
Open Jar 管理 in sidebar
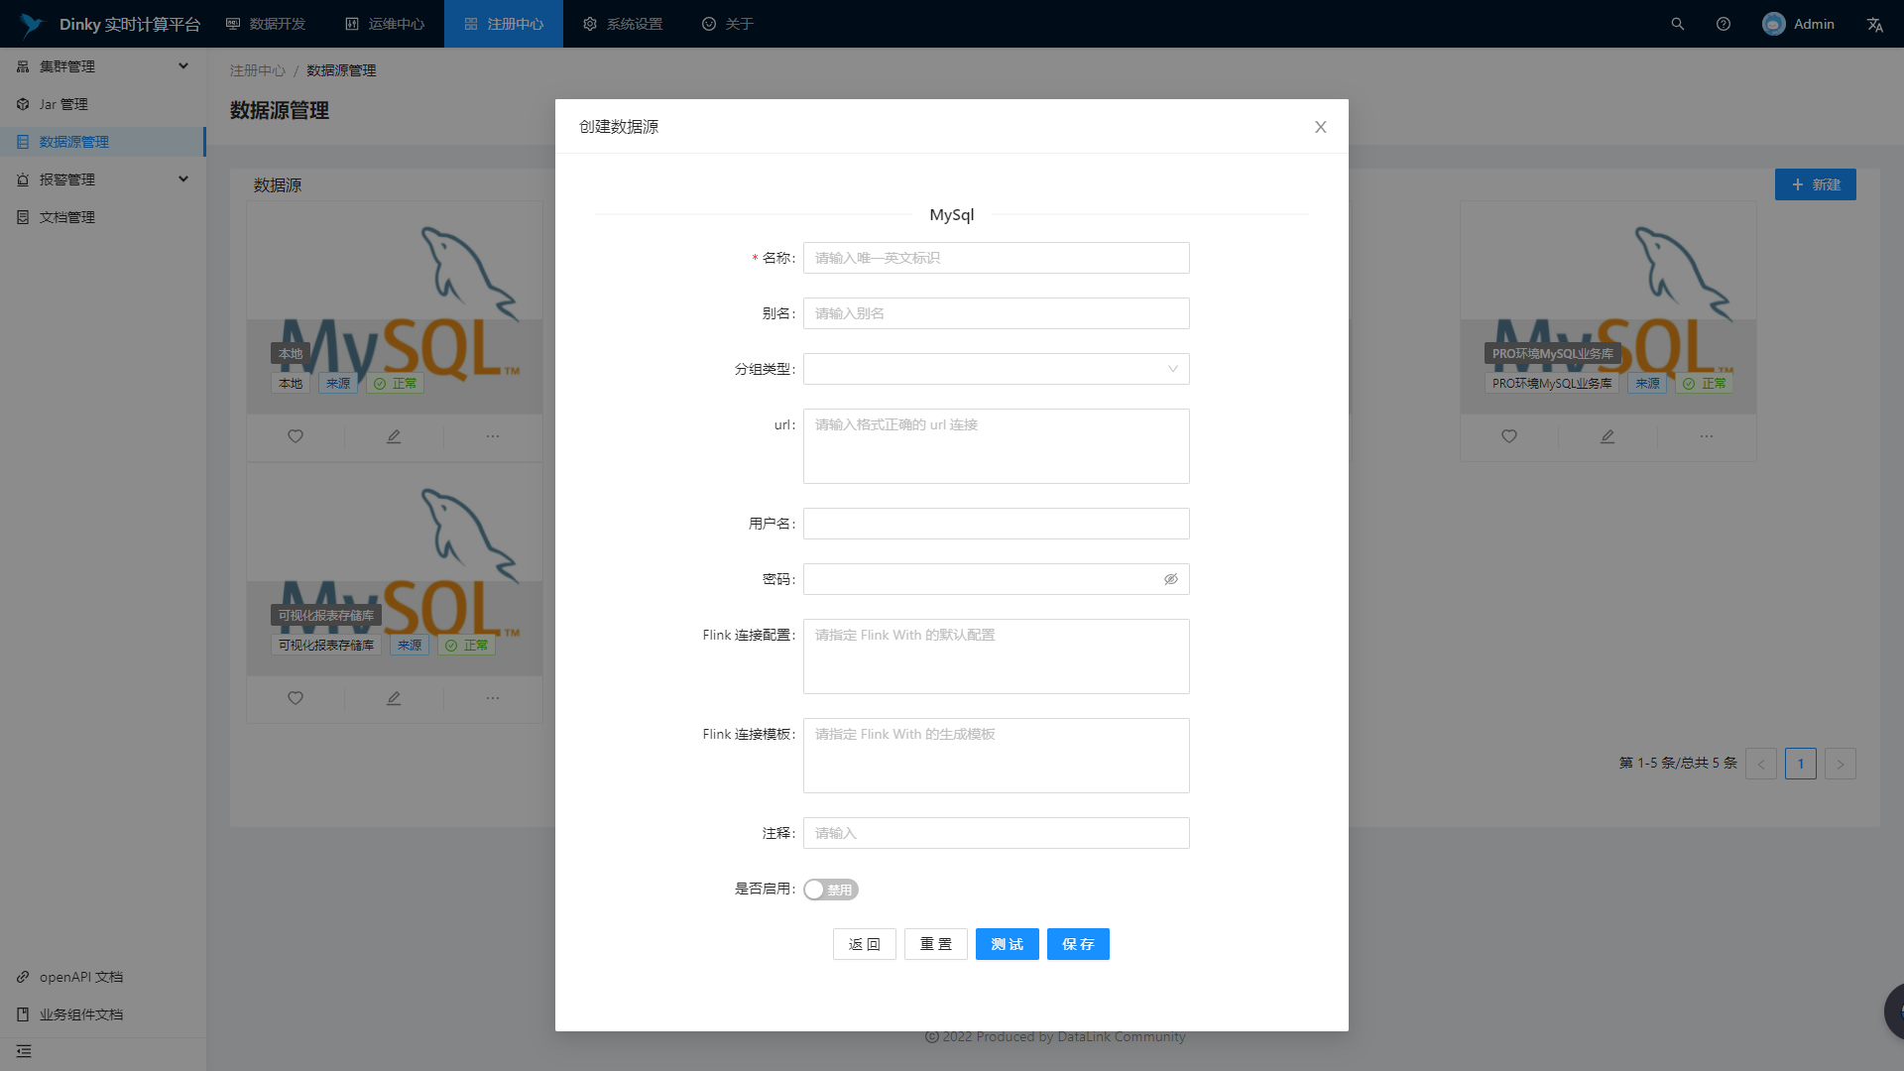click(x=103, y=104)
